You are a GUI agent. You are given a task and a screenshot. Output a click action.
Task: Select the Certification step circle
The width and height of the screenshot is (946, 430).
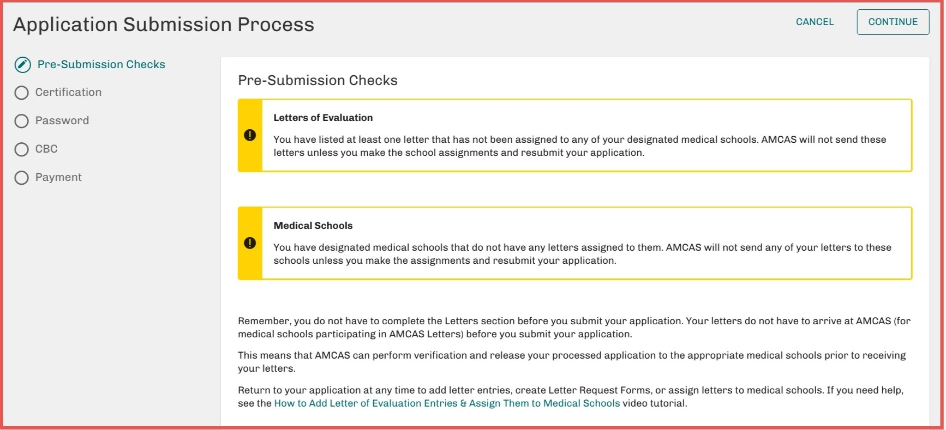click(x=22, y=93)
